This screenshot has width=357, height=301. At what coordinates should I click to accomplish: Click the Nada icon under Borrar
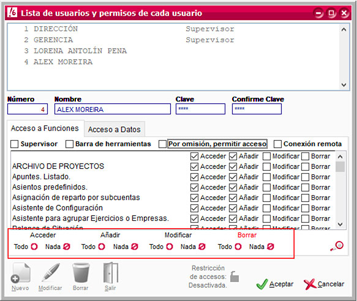(271, 247)
